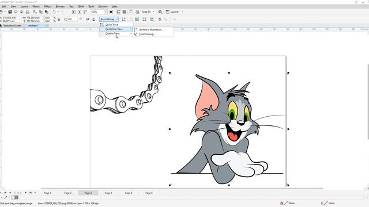Click the gray color swatch in document palette
This screenshot has height=207, width=369.
point(17,197)
